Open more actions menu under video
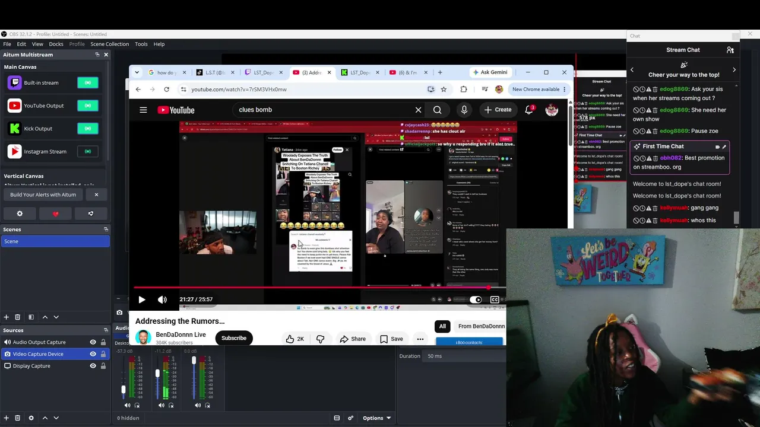Viewport: 760px width, 427px height. (x=420, y=339)
